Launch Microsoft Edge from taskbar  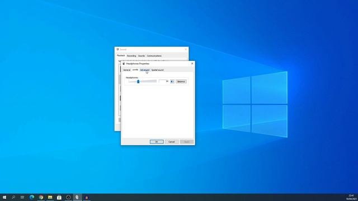point(32,197)
